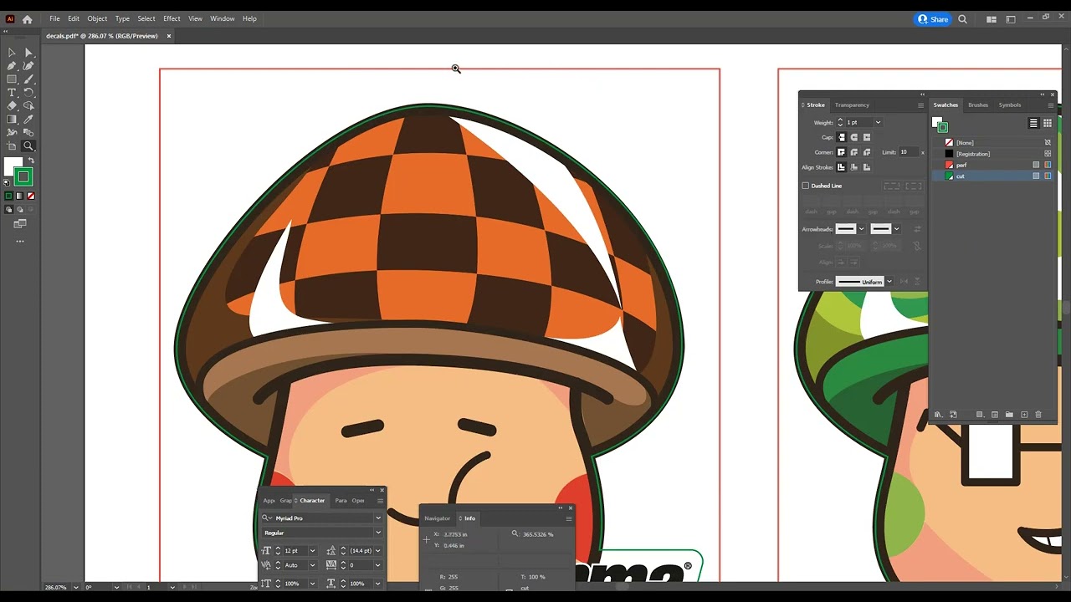Set Round Cap for stroke

(x=854, y=137)
